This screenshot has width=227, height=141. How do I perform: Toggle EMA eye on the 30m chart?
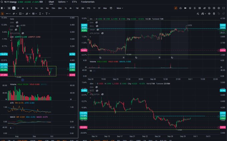point(96,87)
